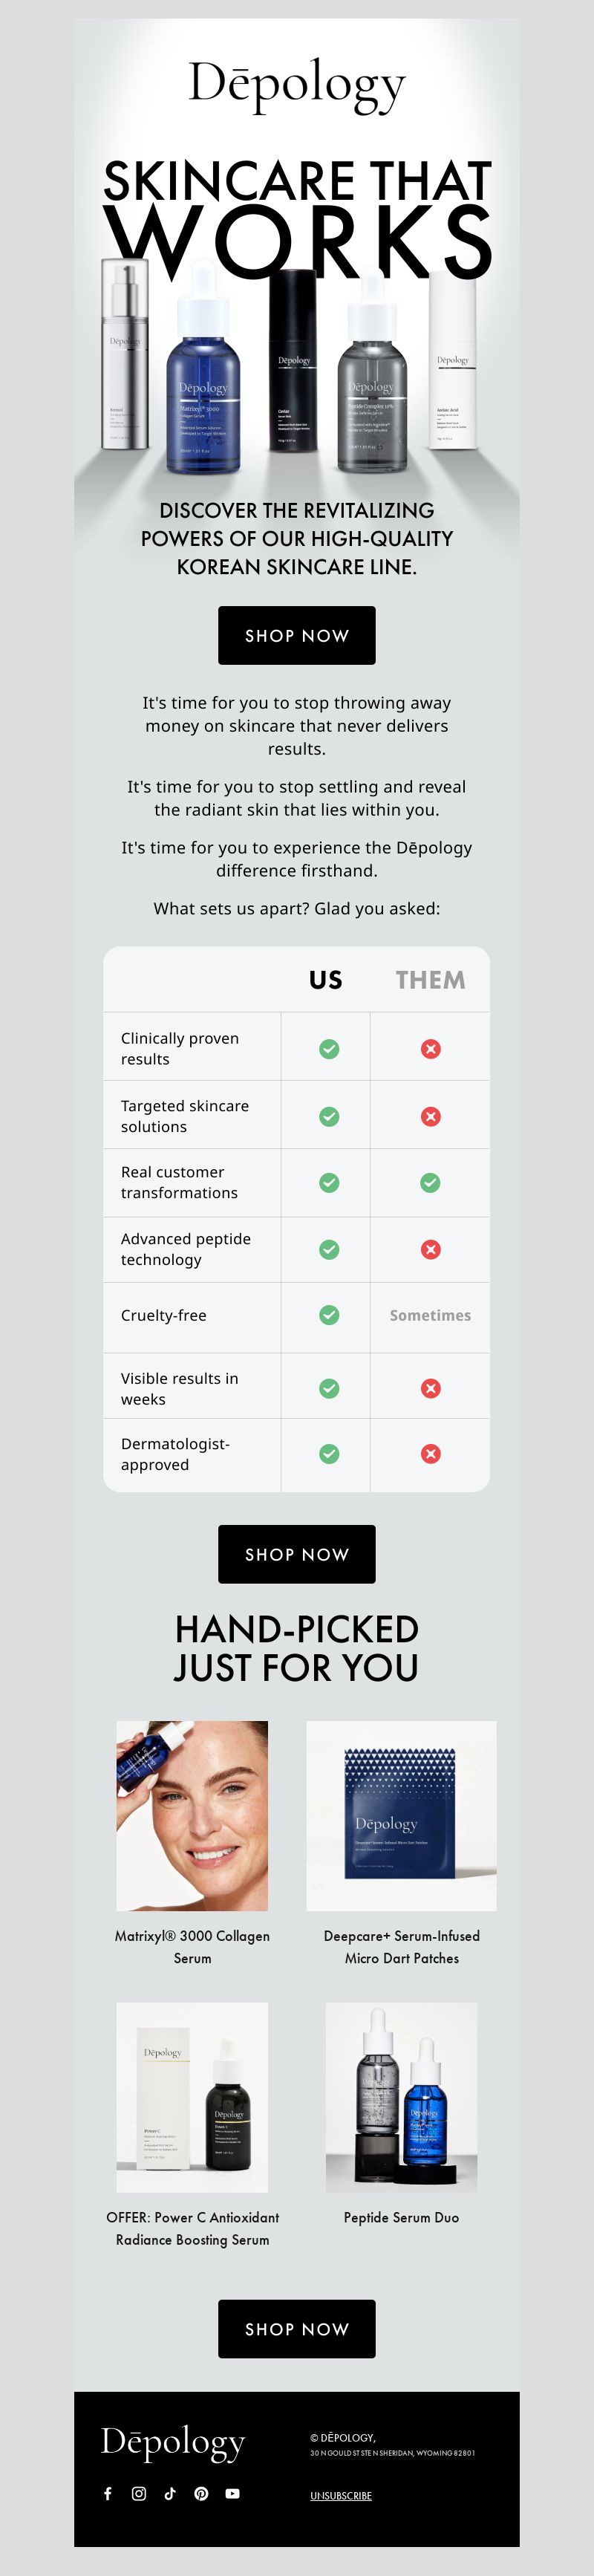Open the Pinterest icon in footer
594x2576 pixels.
(x=201, y=2493)
